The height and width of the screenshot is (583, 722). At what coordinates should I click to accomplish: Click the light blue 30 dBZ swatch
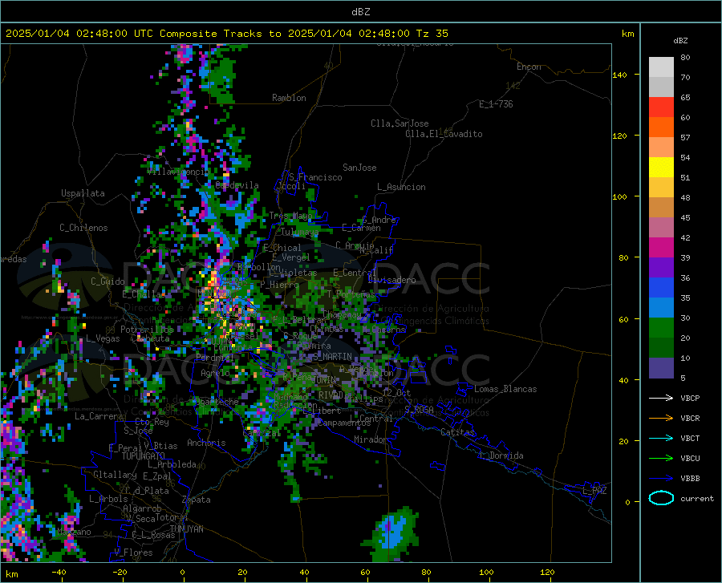click(661, 308)
